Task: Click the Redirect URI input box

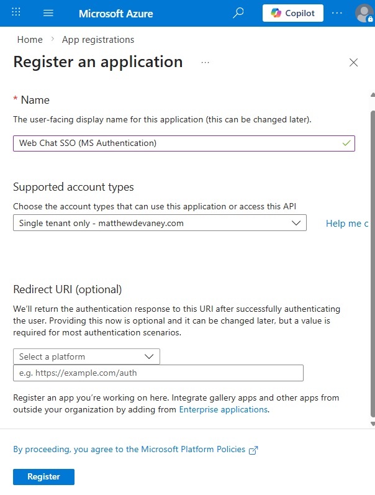Action: coord(158,373)
